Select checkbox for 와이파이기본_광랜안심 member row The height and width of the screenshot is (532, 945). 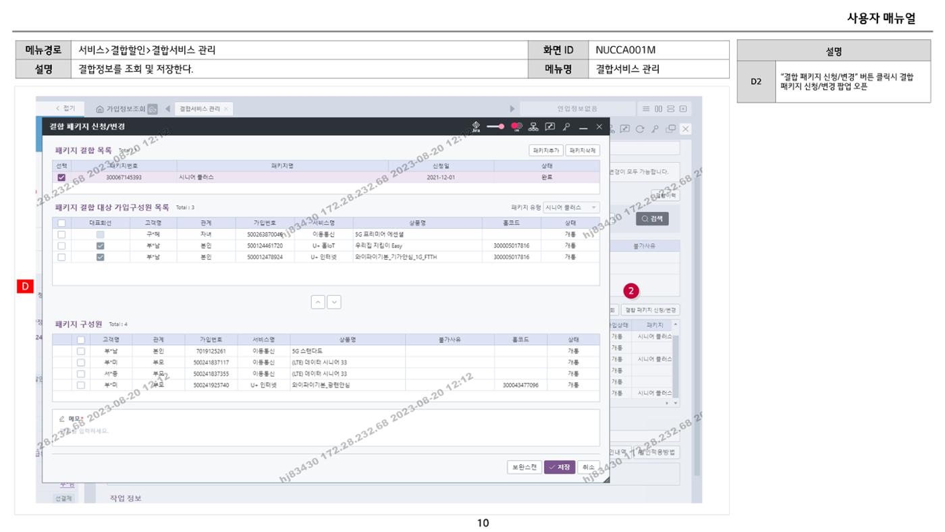click(81, 385)
